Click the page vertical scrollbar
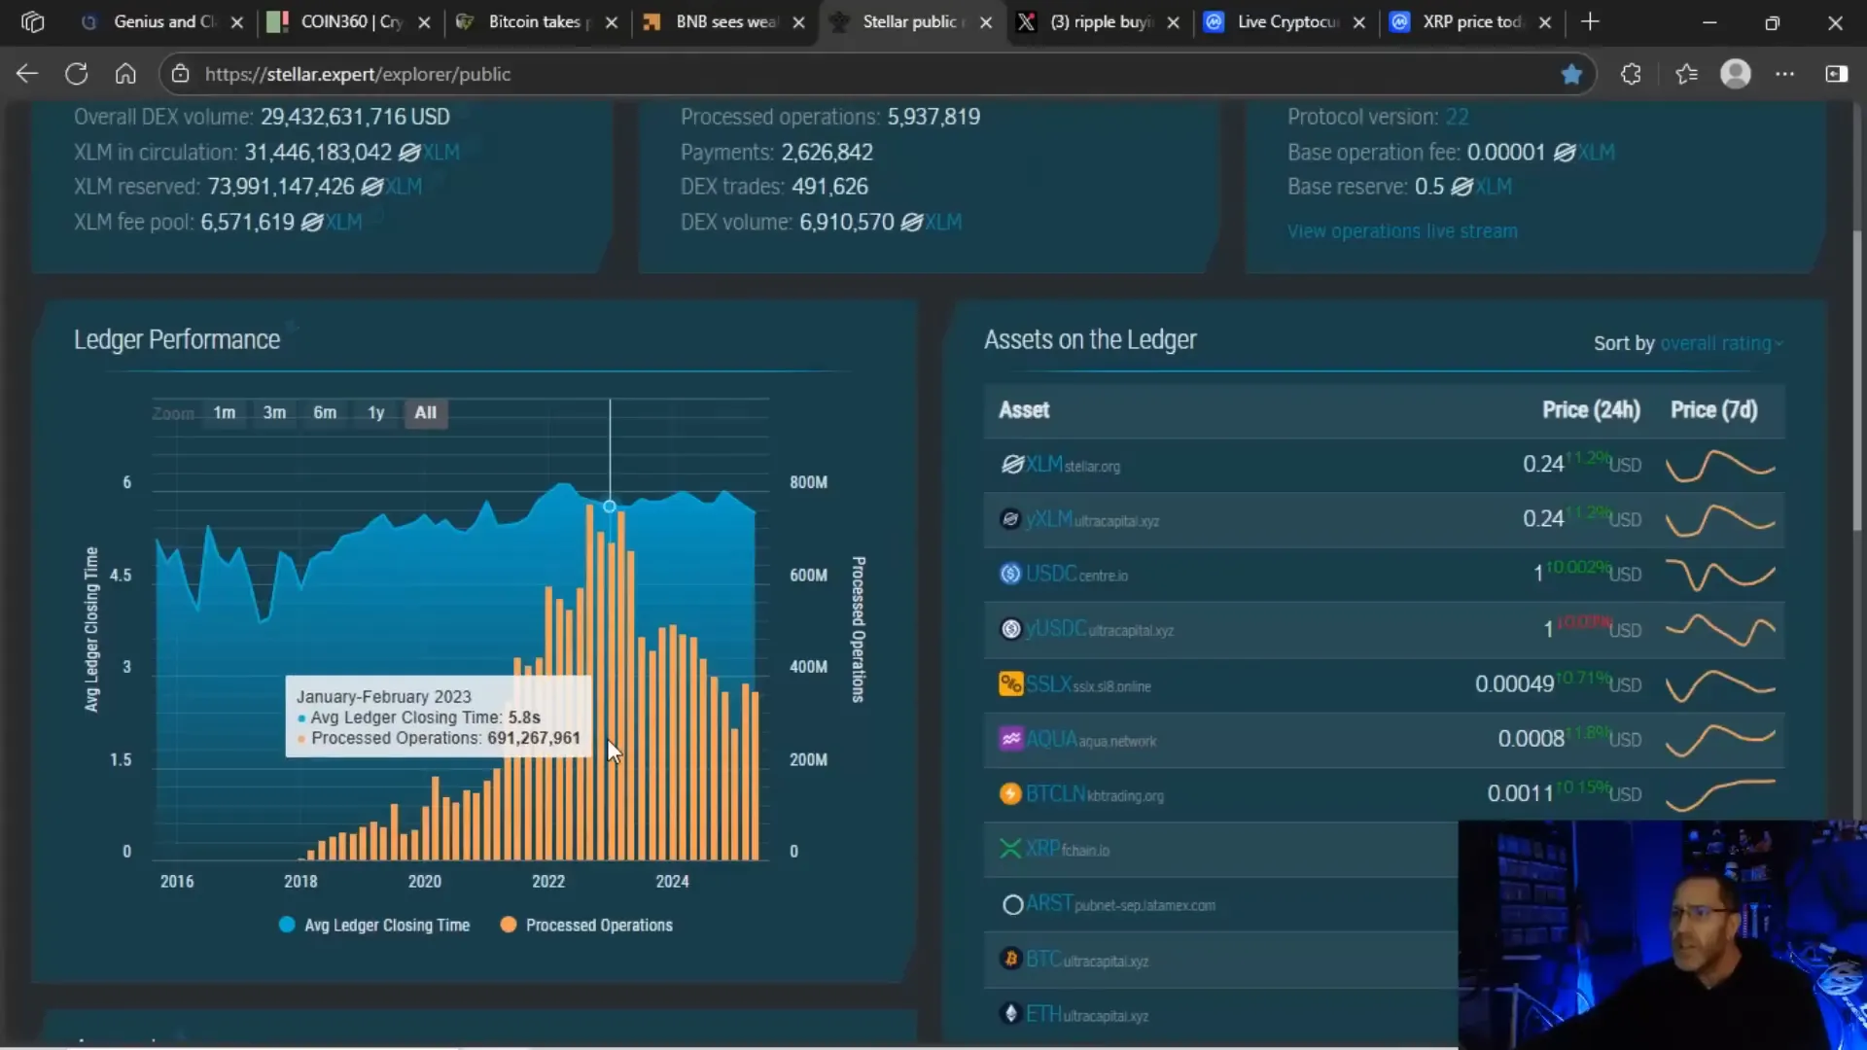The width and height of the screenshot is (1867, 1050). click(1857, 379)
